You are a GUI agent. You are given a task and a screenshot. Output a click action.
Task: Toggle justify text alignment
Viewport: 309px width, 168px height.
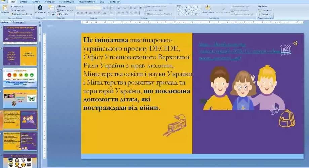click(131, 13)
